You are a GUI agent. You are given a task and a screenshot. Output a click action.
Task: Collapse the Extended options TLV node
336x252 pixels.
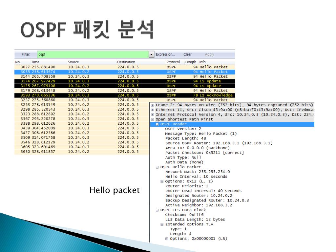[x=162, y=224]
